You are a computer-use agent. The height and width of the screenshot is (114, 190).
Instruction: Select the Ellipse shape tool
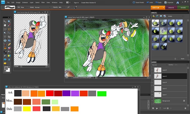(x=5, y=60)
